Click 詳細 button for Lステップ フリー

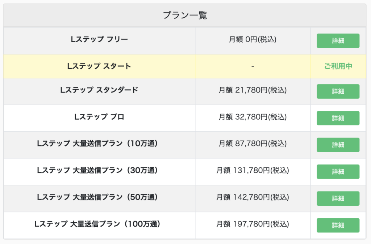[x=338, y=41]
